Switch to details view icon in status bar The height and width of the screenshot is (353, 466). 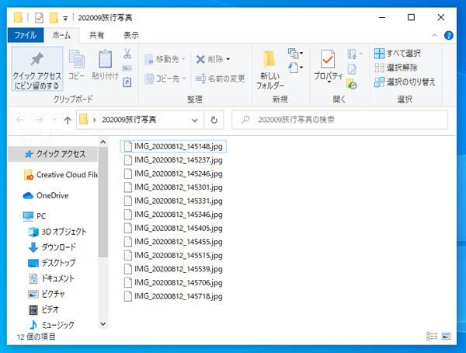click(x=432, y=337)
